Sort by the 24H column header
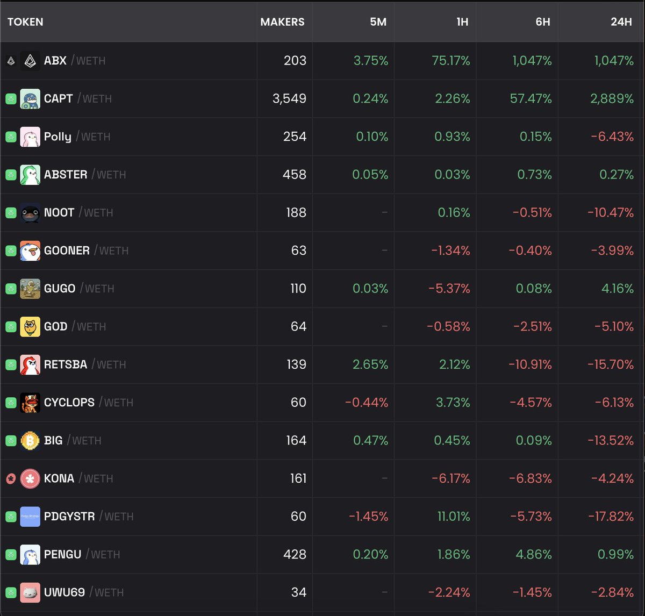645x616 pixels. 621,22
